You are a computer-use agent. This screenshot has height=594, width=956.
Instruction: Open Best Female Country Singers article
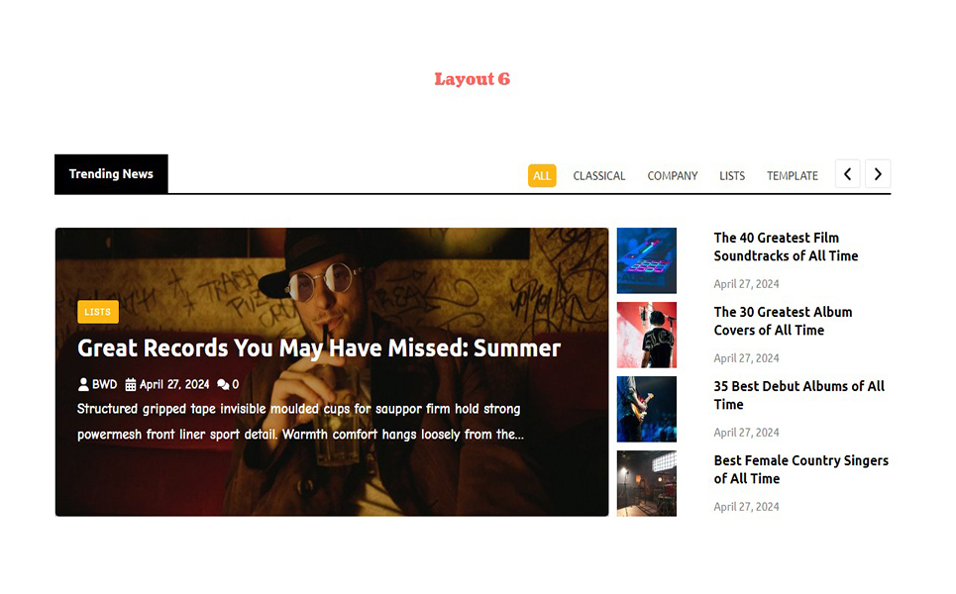(x=801, y=469)
